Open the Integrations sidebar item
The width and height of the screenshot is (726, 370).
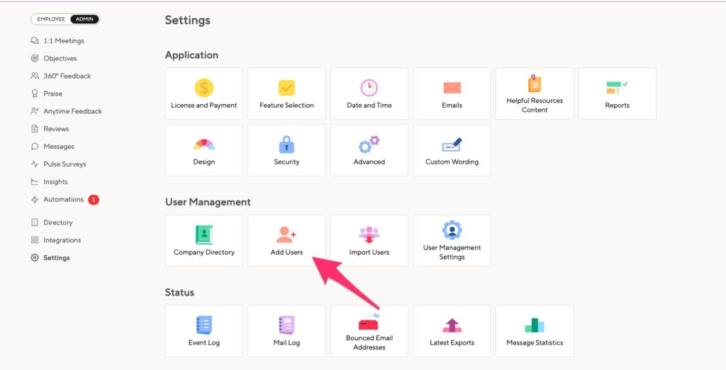55,240
